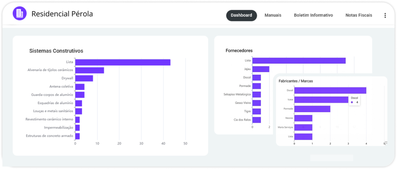This screenshot has width=397, height=169.
Task: Select the Notas Fiscais tab
Action: pos(359,16)
